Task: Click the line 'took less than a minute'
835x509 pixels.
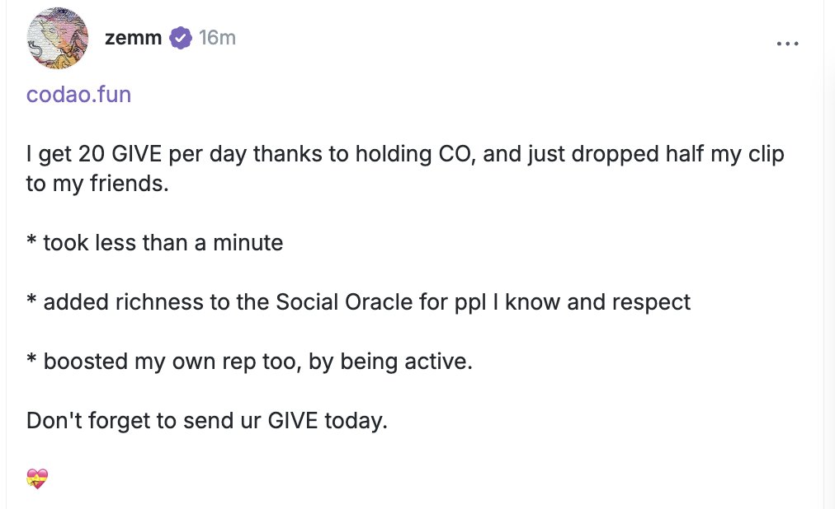Action: point(163,243)
